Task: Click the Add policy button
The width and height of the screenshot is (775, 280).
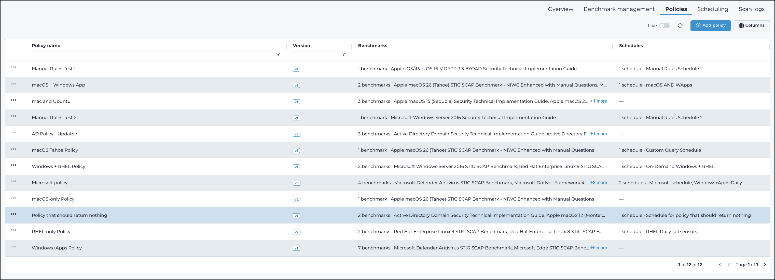Action: coord(711,25)
